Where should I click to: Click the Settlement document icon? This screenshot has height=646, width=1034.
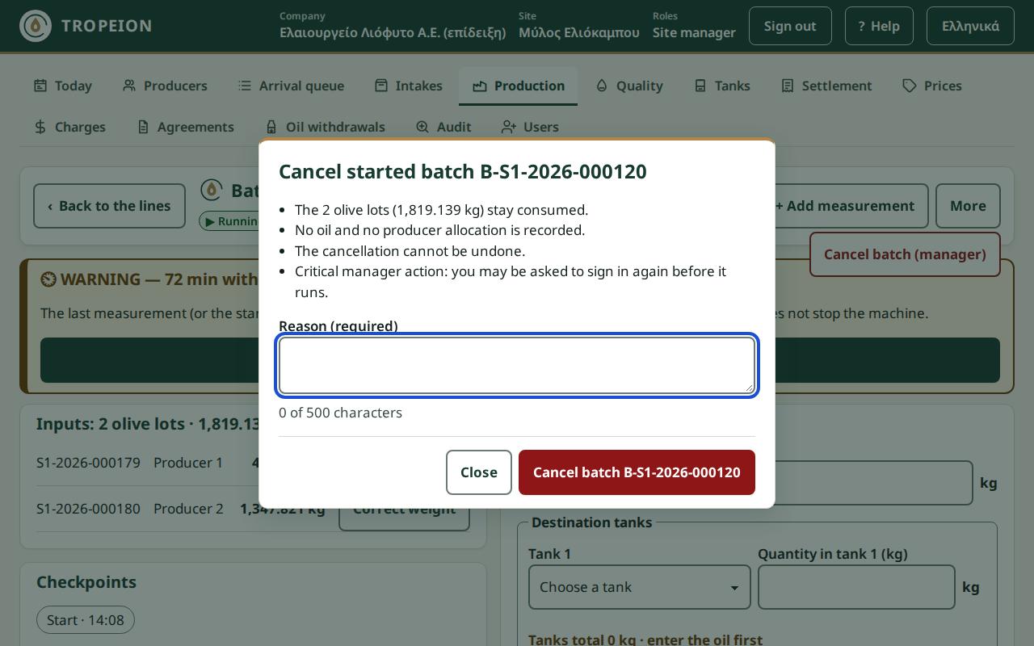(x=788, y=86)
